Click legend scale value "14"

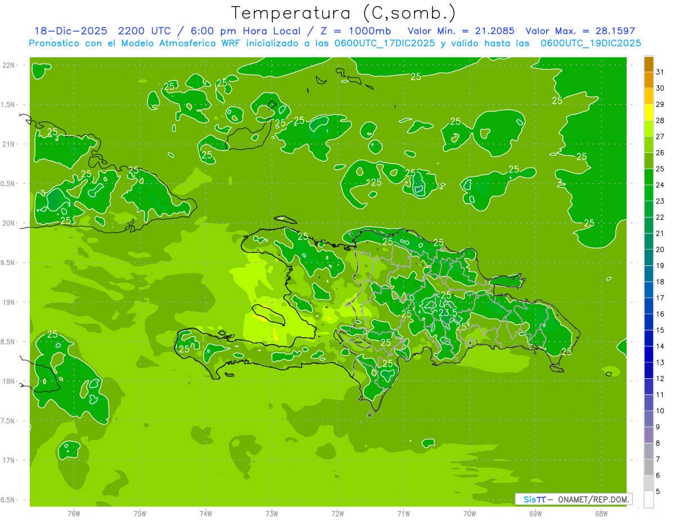660,346
